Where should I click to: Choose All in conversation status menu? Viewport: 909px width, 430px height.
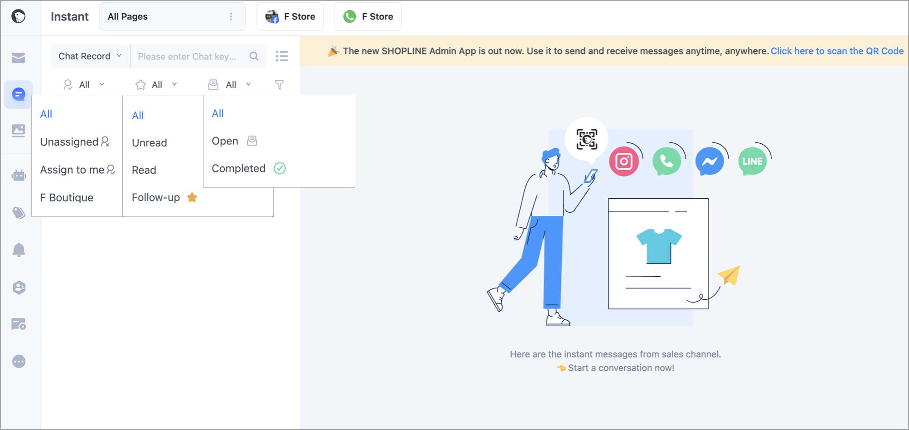[x=218, y=113]
